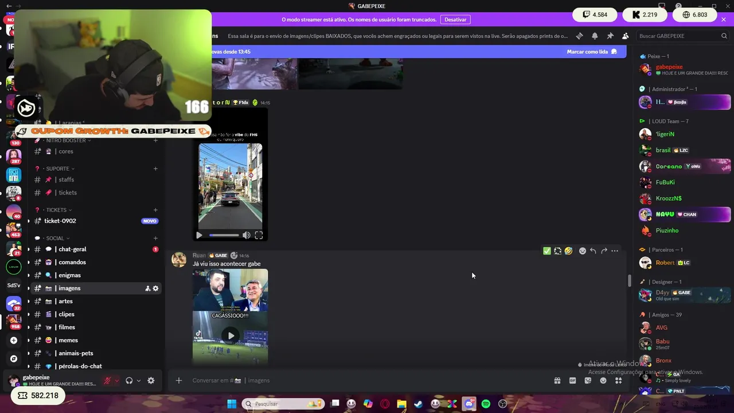Open notification settings bell icon
The height and width of the screenshot is (413, 734).
pyautogui.click(x=595, y=36)
